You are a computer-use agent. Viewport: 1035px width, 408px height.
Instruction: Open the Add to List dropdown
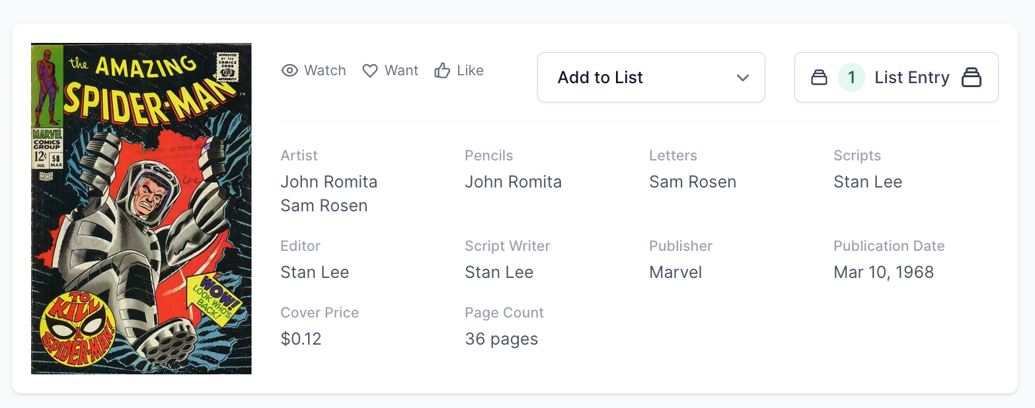[650, 78]
